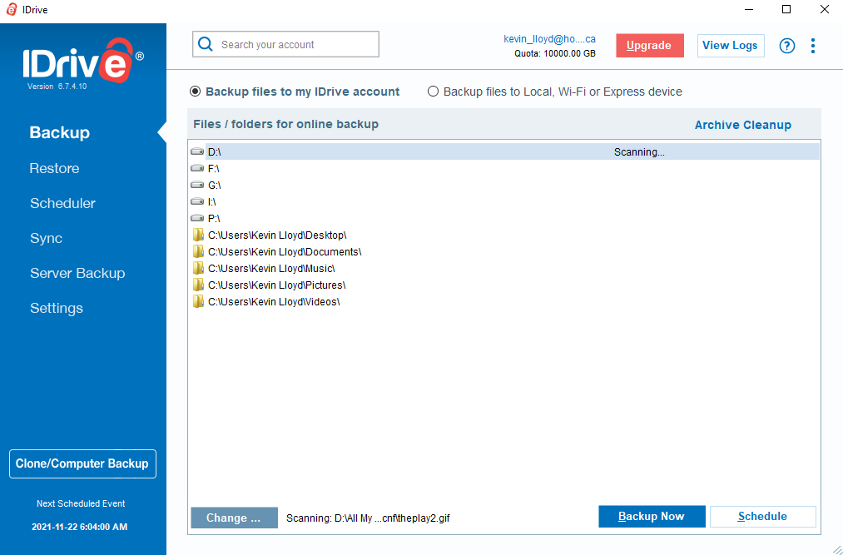The image size is (843, 555).
Task: Select C:\Users\Kevin Lloyd\Videos\ entry
Action: coord(274,302)
